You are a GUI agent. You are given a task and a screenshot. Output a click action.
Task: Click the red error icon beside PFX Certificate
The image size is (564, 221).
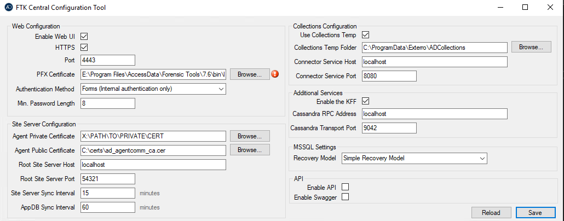tap(275, 74)
